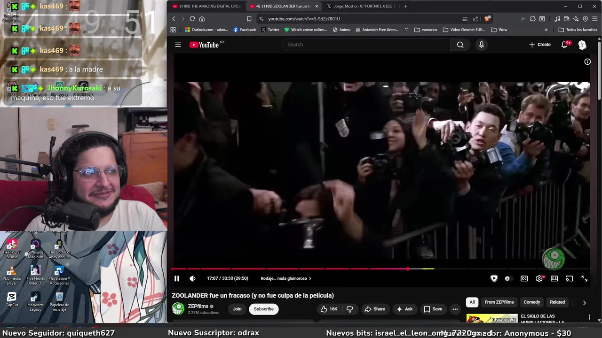Go back in browser

point(174,19)
